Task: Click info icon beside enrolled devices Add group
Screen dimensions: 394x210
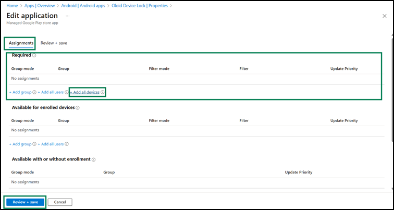Action: [34, 144]
